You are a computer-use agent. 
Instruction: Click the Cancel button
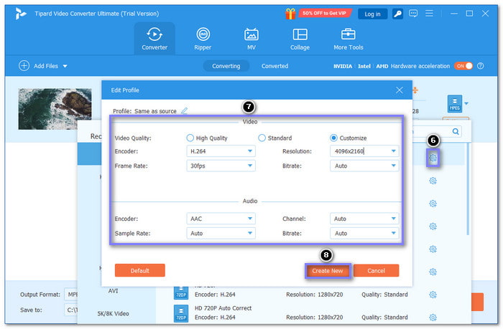(376, 270)
